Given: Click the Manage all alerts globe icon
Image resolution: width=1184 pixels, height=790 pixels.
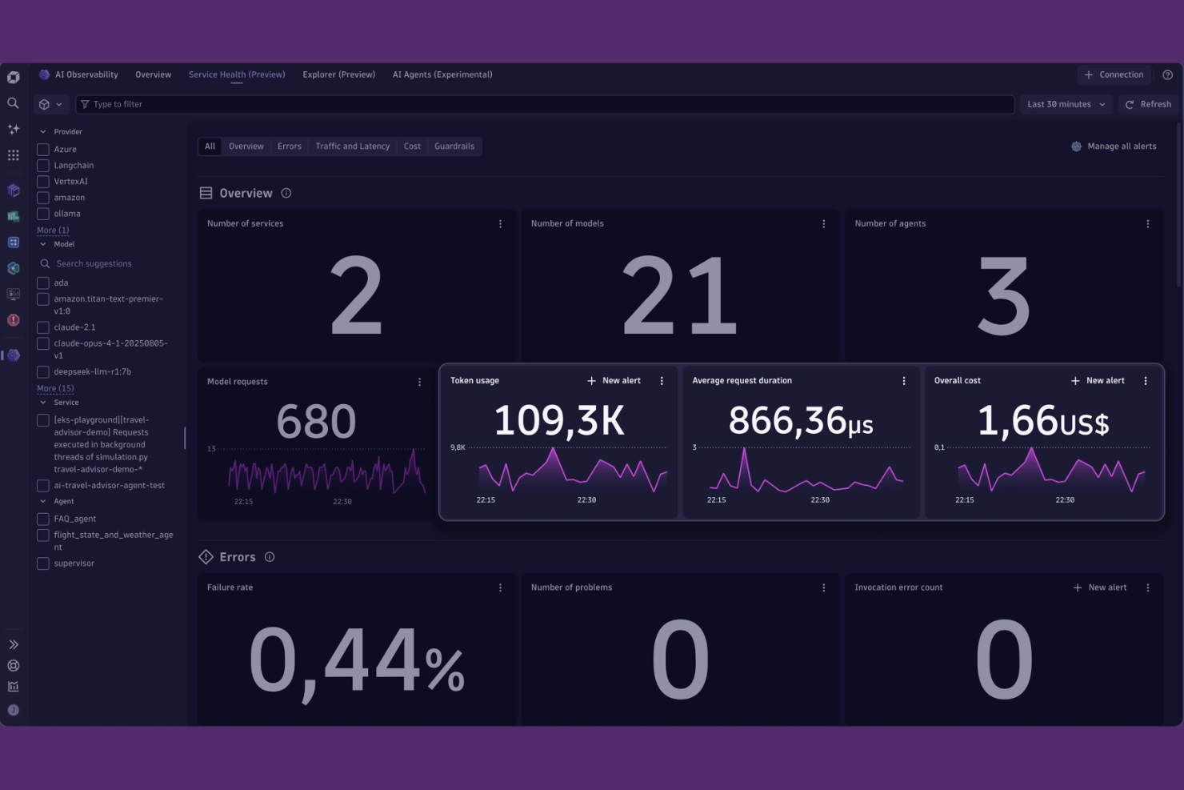Looking at the screenshot, I should 1077,146.
